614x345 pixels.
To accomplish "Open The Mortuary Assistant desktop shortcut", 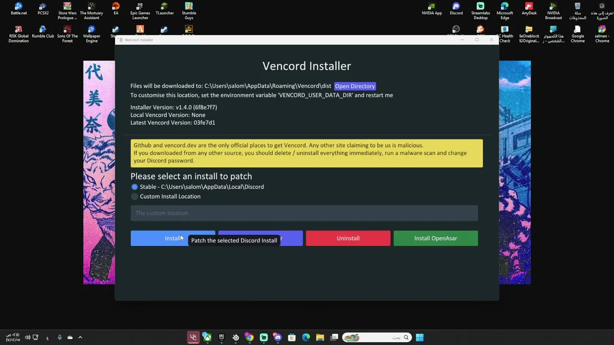I will click(92, 11).
